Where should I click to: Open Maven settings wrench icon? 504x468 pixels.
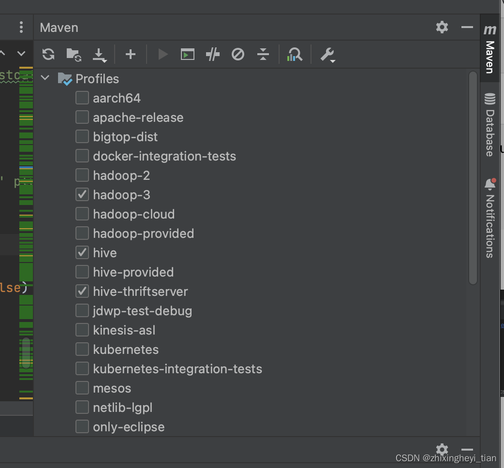pos(327,55)
